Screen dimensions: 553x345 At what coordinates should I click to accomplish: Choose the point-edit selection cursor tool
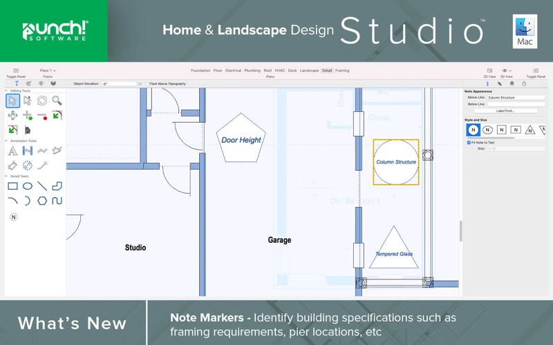click(28, 101)
